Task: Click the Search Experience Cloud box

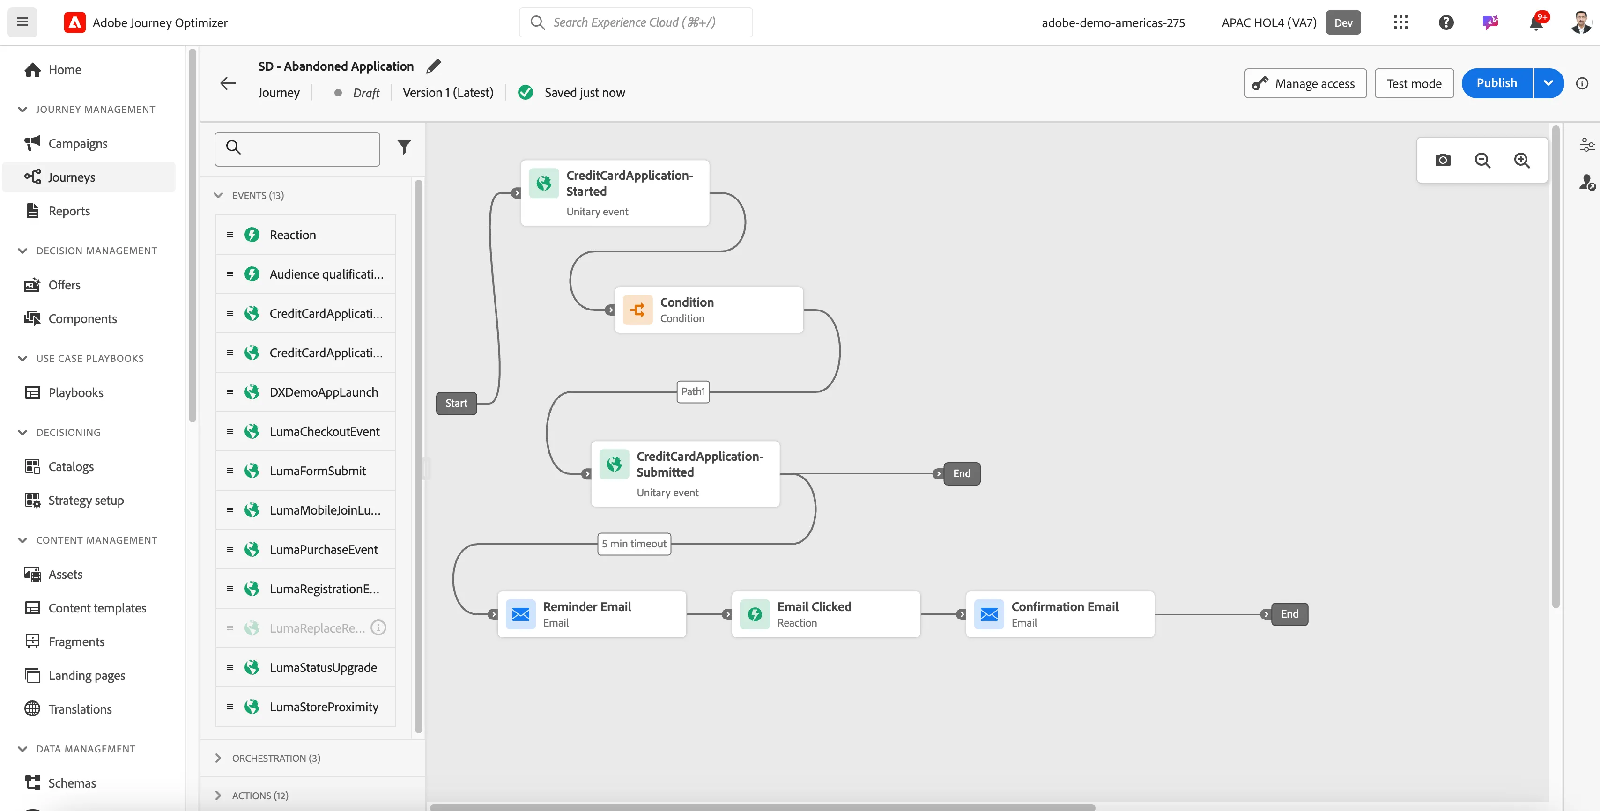Action: point(636,22)
